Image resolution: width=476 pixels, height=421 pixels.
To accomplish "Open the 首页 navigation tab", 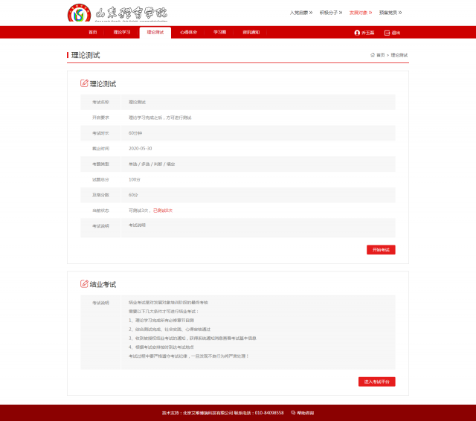I will tap(93, 33).
